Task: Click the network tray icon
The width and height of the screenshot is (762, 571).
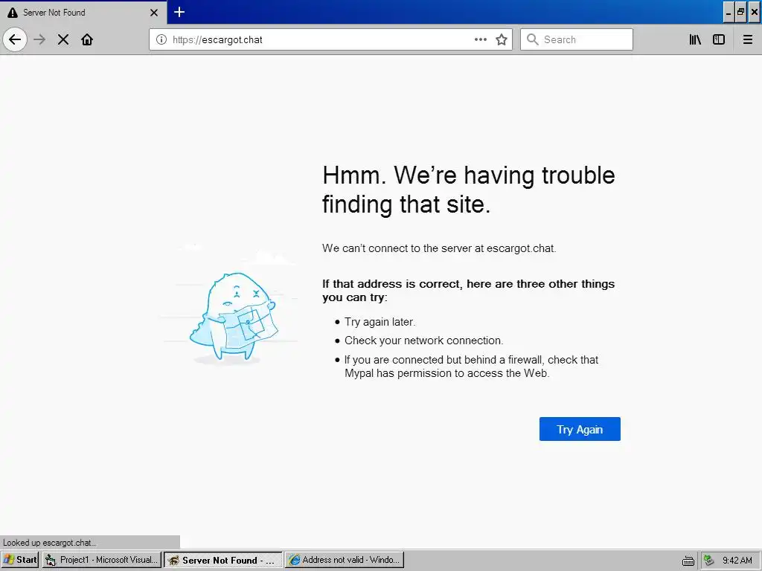Action: point(709,560)
